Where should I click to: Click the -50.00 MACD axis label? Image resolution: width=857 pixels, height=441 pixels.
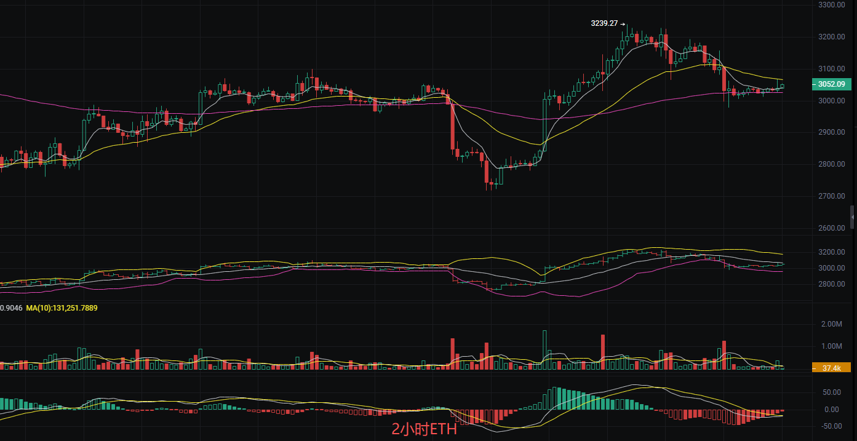point(831,426)
